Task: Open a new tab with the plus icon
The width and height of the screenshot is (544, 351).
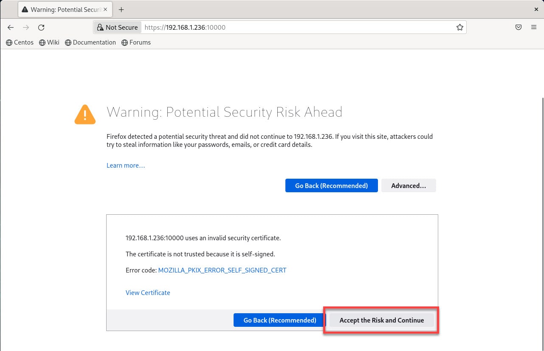Action: pyautogui.click(x=121, y=9)
